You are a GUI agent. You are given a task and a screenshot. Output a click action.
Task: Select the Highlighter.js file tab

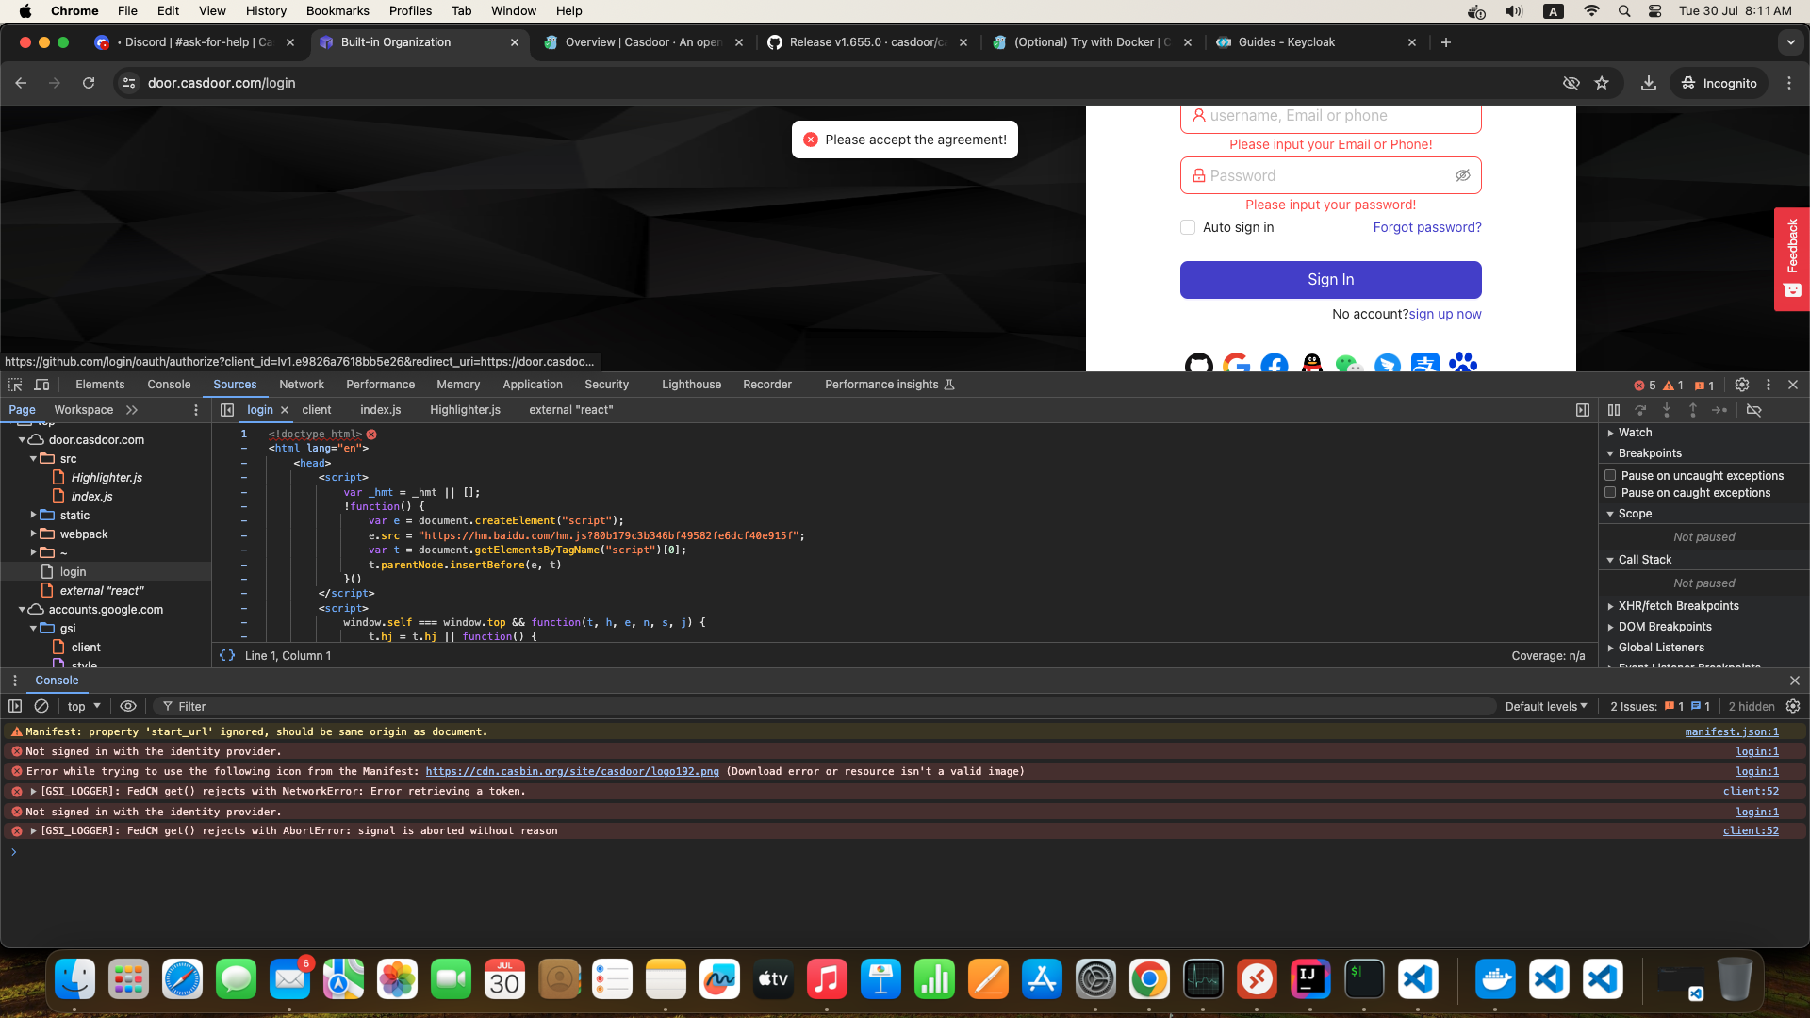pyautogui.click(x=465, y=410)
